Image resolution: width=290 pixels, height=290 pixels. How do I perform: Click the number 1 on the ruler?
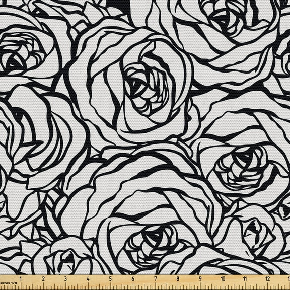point(21,279)
